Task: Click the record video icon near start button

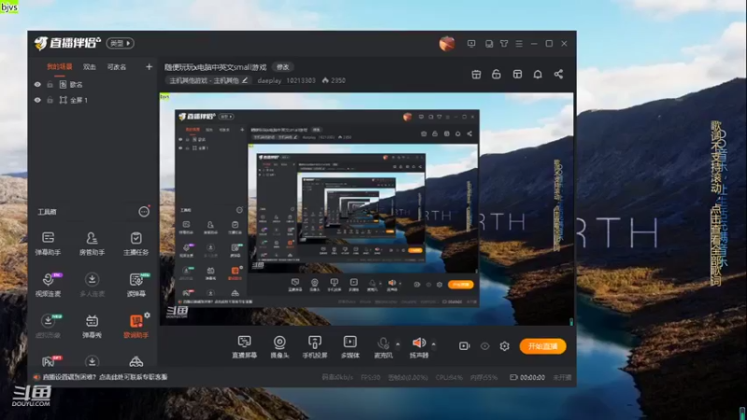Action: [x=464, y=346]
